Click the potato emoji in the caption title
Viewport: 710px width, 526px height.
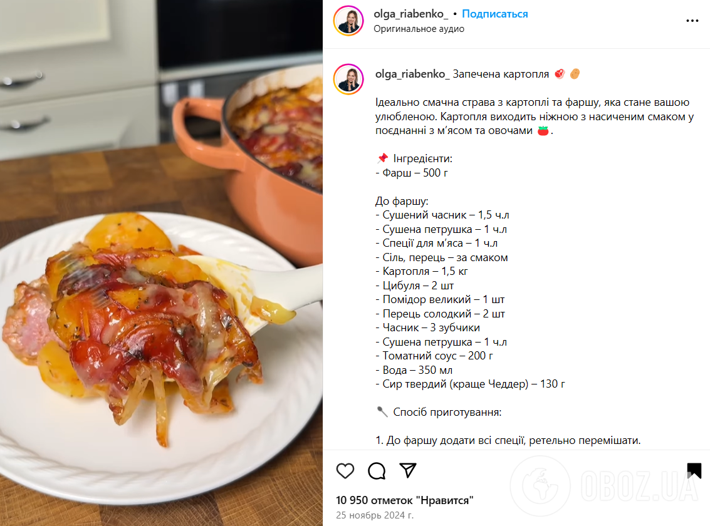coord(575,74)
